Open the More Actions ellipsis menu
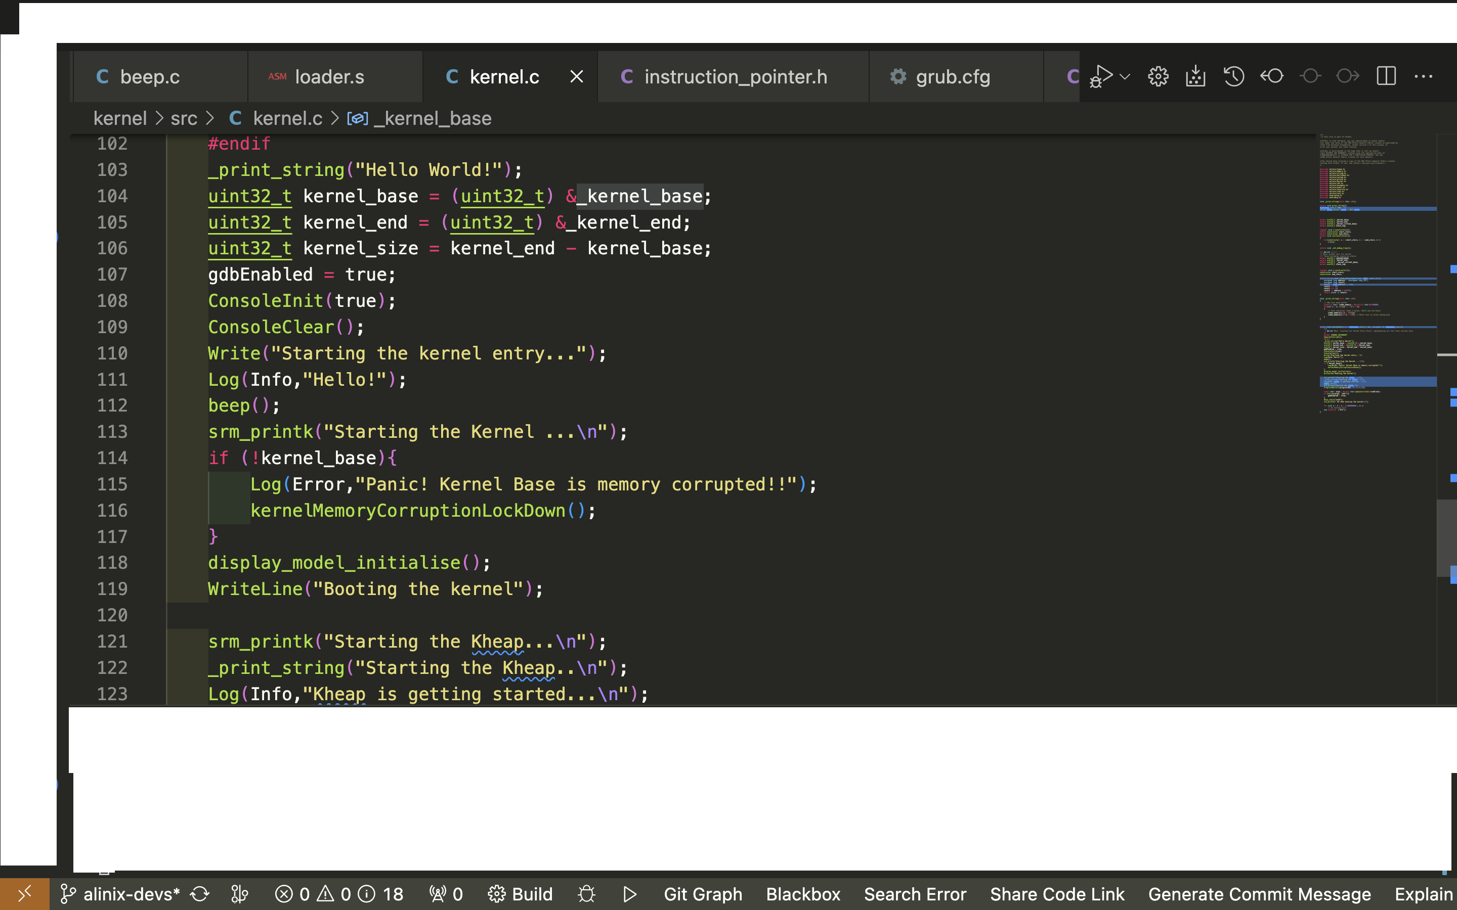 click(x=1423, y=76)
